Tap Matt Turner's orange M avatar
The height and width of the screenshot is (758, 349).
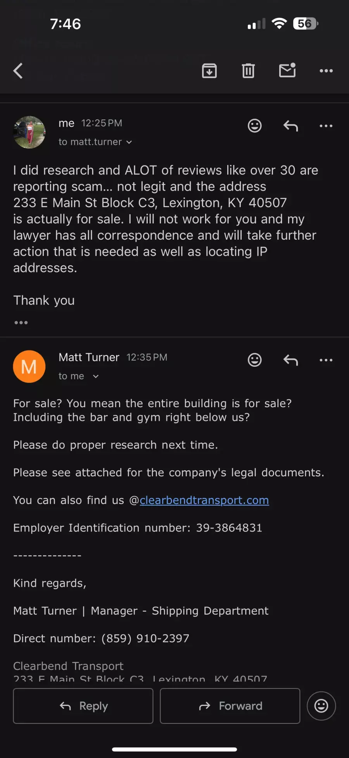point(29,366)
